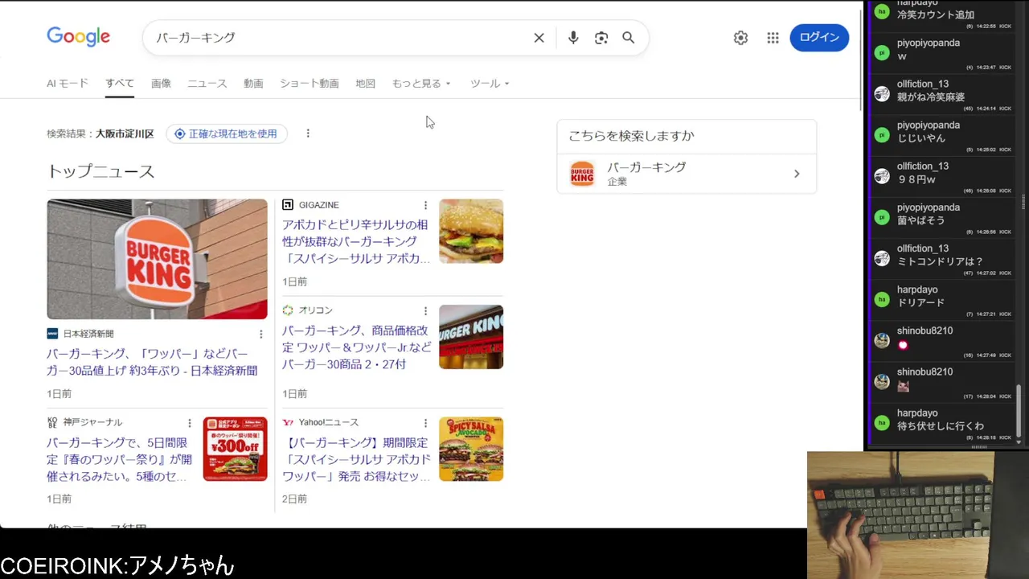Open the GIGAZINE アボカドとピリ辛サルサ article
1029x579 pixels.
(355, 241)
